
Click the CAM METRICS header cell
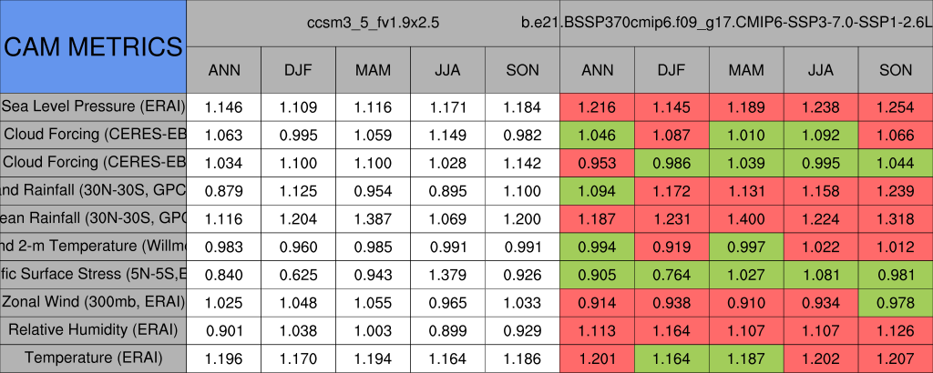pos(93,46)
